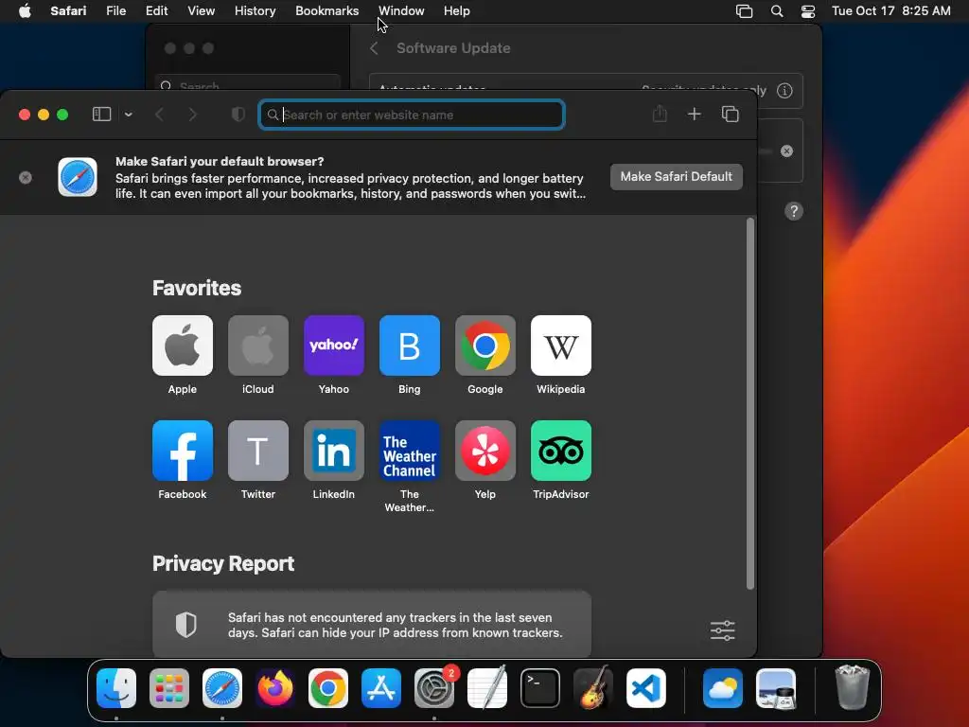Screen dimensions: 969x727
Task: Click the info icon beside Security updates only
Action: 784,91
